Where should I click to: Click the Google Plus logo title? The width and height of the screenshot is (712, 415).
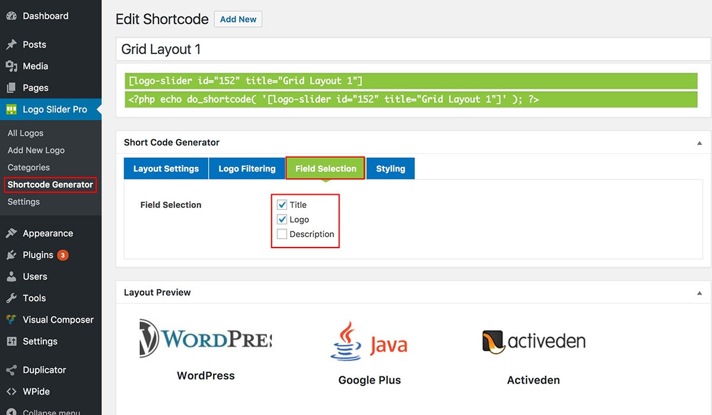(370, 380)
